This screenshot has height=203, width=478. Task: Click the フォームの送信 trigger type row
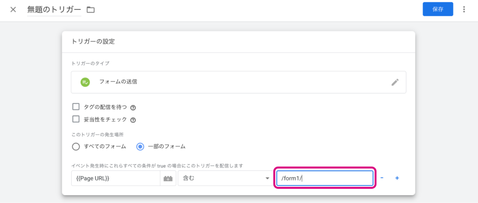pyautogui.click(x=238, y=82)
